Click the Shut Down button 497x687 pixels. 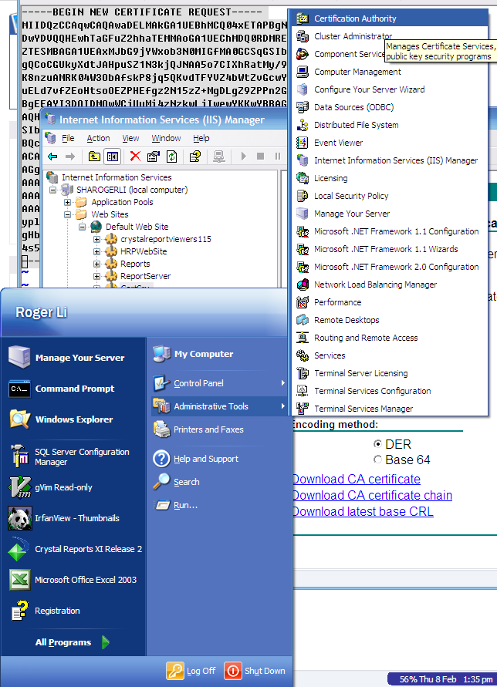pyautogui.click(x=255, y=671)
